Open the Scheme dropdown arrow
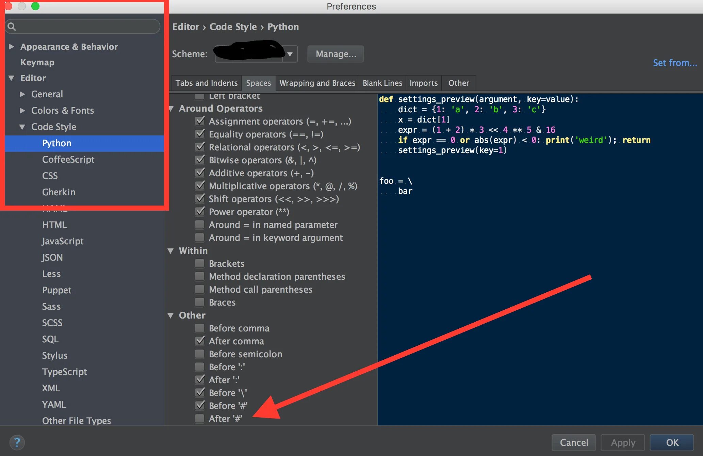Viewport: 703px width, 456px height. coord(290,54)
